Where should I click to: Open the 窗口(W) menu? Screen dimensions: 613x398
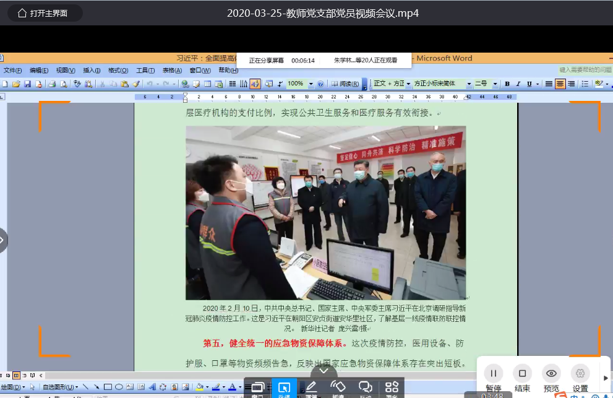click(200, 71)
